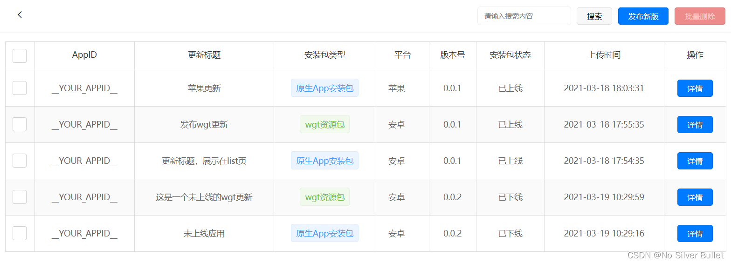Click the 搜索 search button
This screenshot has height=263, width=731.
click(x=594, y=16)
